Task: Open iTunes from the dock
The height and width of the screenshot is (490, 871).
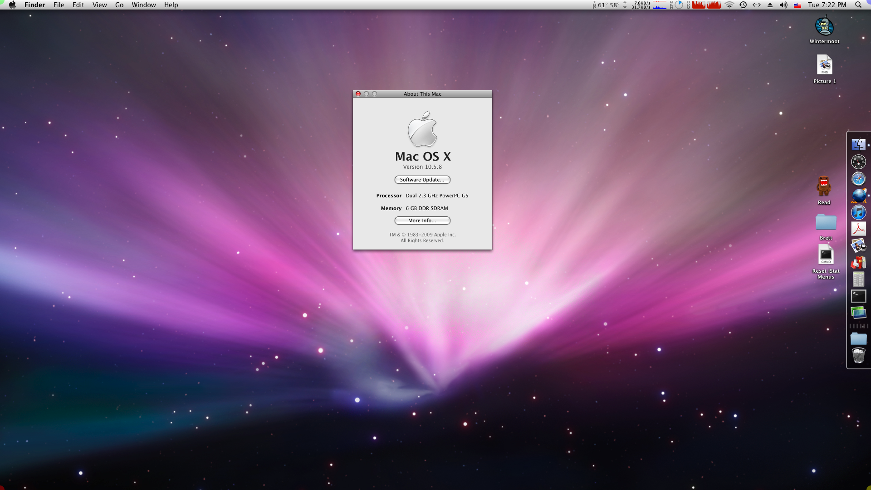Action: 858,212
